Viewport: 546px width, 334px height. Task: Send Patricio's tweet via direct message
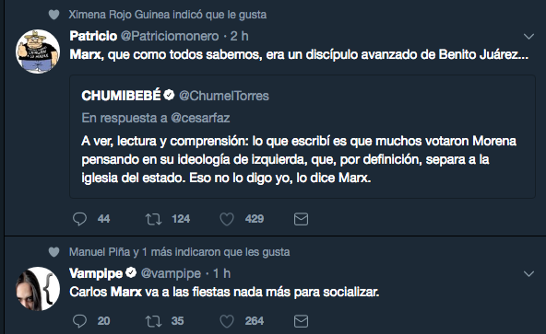301,219
